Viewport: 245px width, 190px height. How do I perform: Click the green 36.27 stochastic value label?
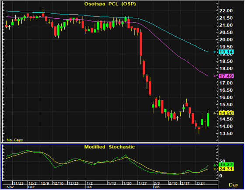pos(226,165)
